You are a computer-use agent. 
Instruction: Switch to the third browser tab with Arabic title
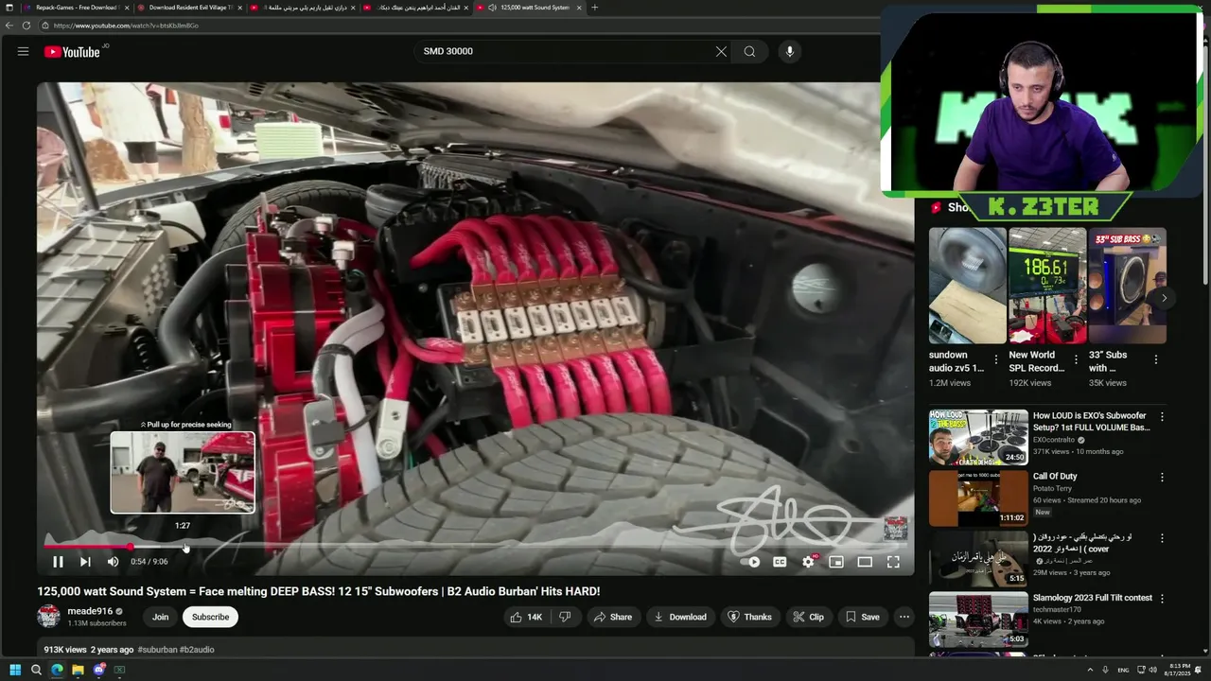[304, 8]
